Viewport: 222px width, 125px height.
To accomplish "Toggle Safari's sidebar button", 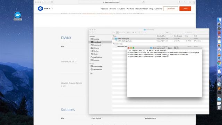I will point(52,2).
